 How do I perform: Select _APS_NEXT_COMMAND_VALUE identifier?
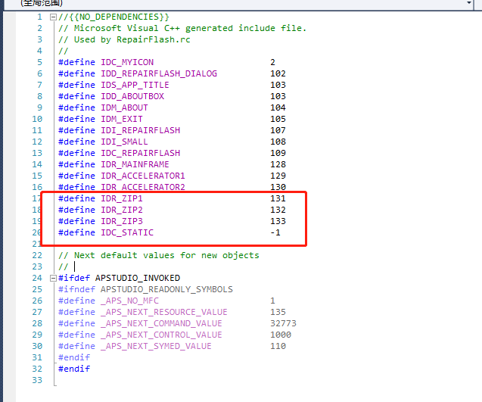[161, 324]
